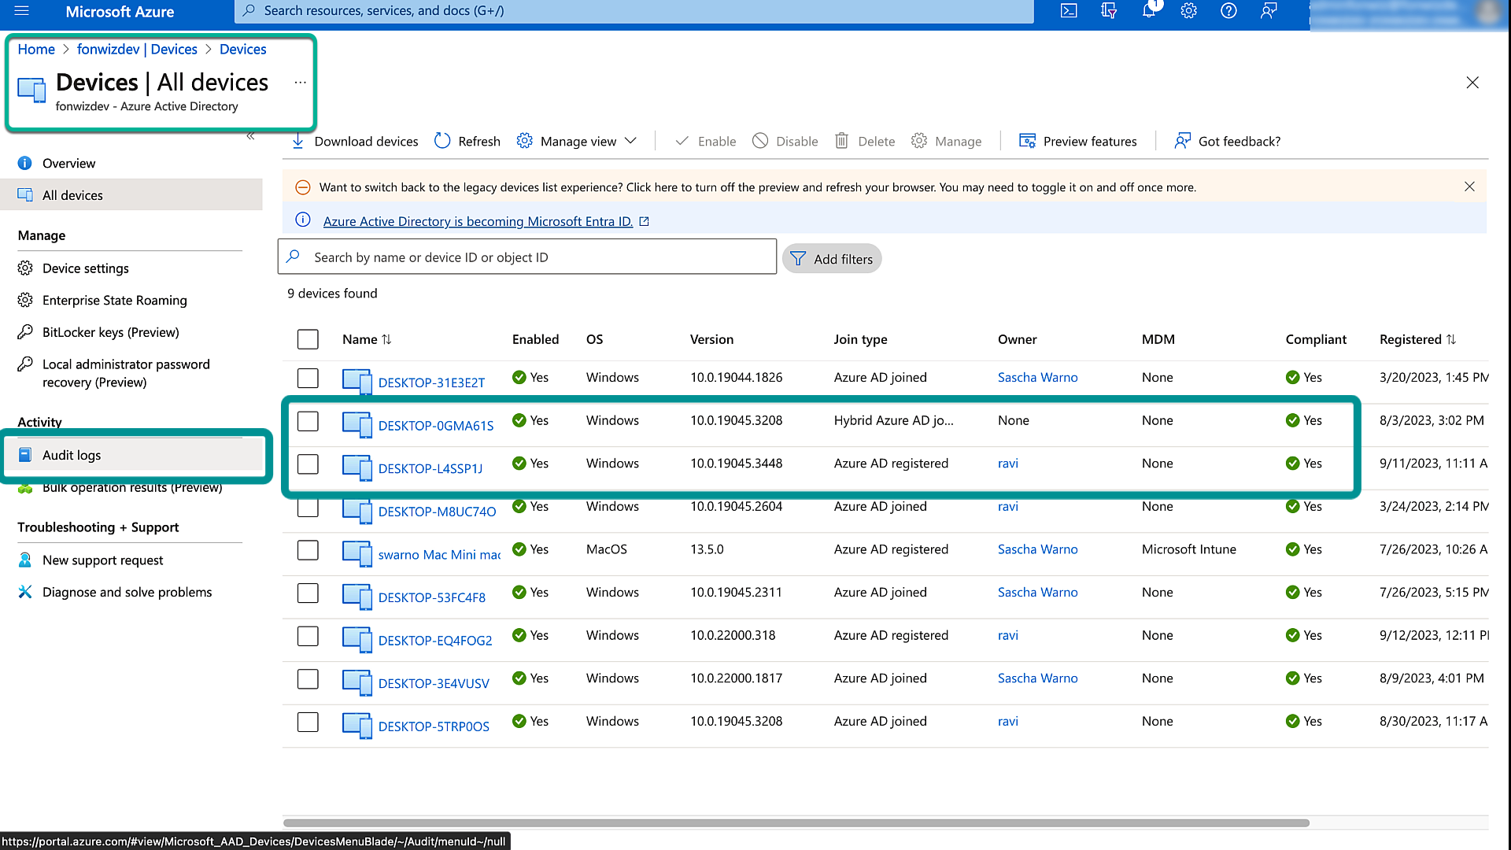The height and width of the screenshot is (850, 1511).
Task: Open Preview features
Action: pyautogui.click(x=1078, y=142)
